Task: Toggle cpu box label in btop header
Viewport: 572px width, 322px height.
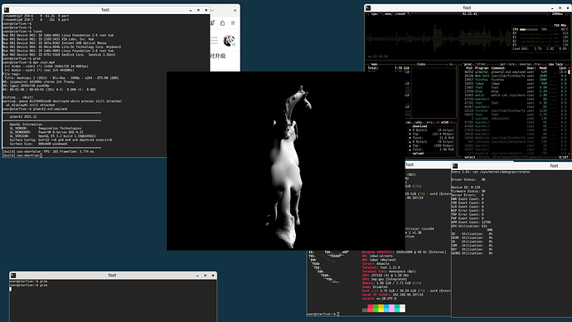Action: pyautogui.click(x=374, y=14)
